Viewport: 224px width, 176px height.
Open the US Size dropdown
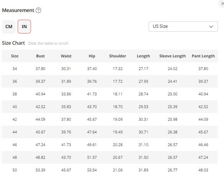click(x=183, y=27)
